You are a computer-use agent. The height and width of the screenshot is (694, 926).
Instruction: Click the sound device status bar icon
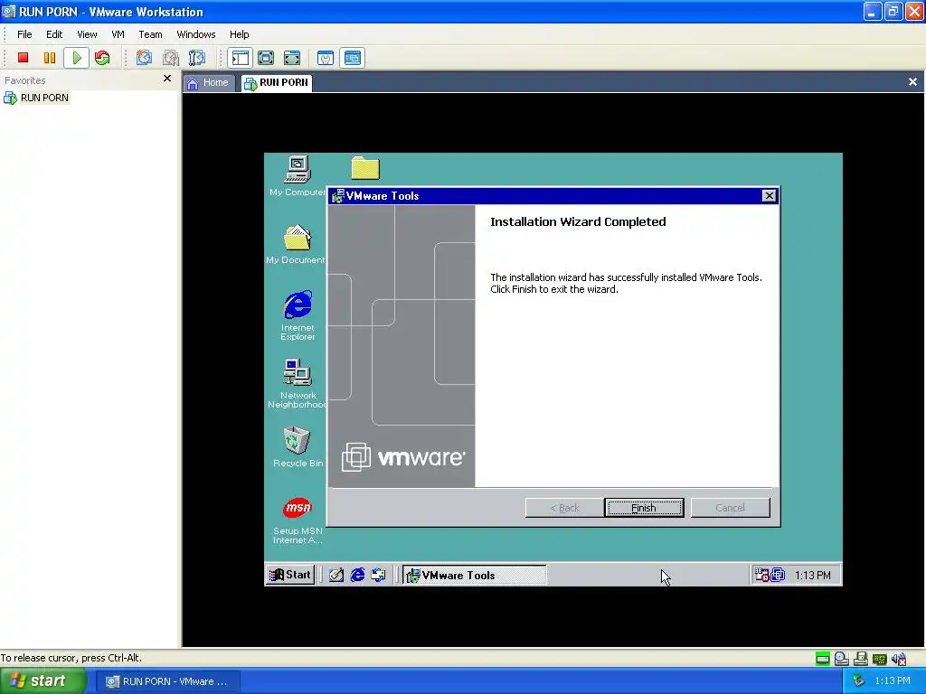pyautogui.click(x=899, y=659)
